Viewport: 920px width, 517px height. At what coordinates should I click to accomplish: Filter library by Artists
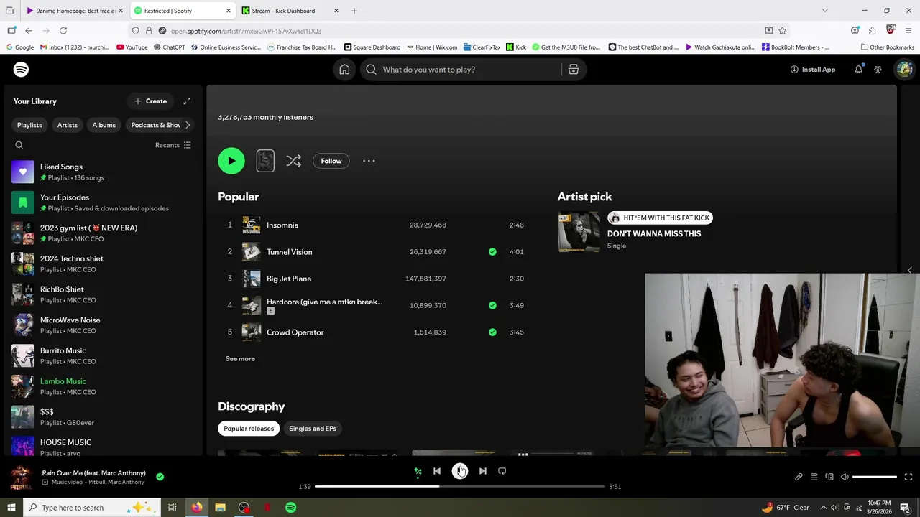point(68,125)
